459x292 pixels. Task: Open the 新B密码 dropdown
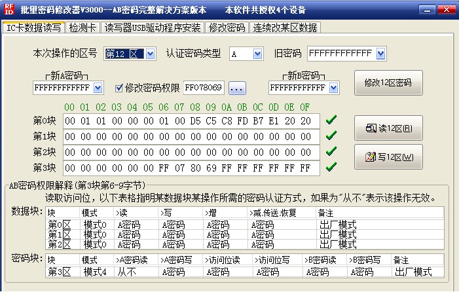(x=334, y=87)
